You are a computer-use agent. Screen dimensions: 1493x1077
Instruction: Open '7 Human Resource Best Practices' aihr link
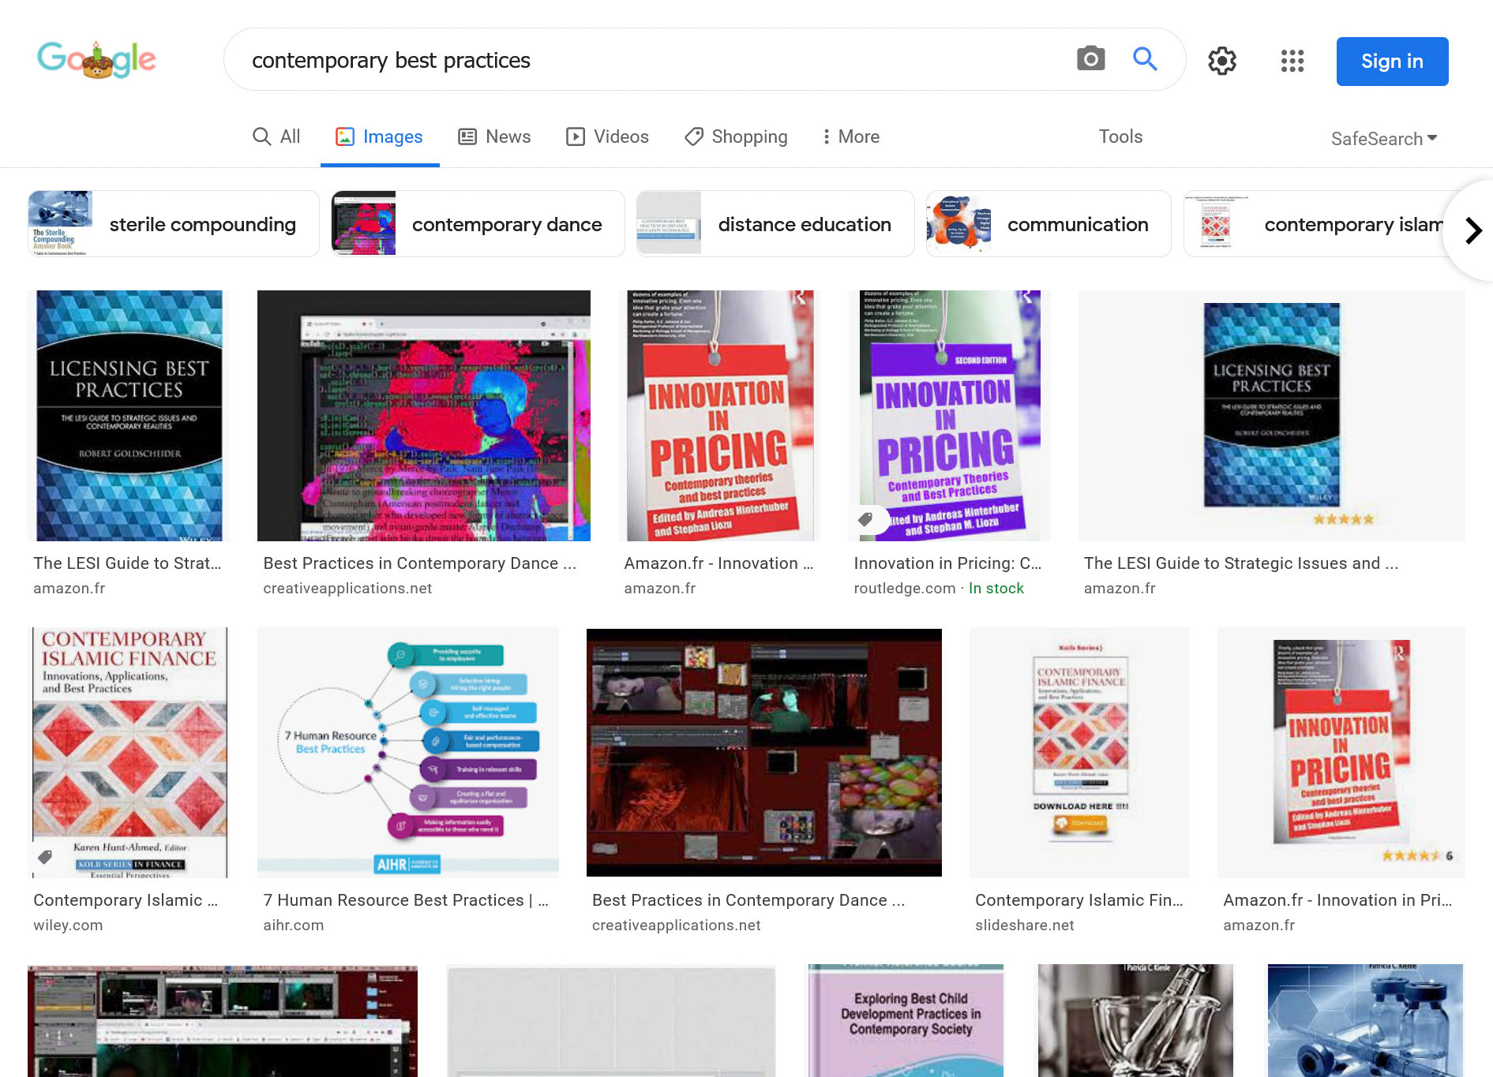pyautogui.click(x=405, y=900)
